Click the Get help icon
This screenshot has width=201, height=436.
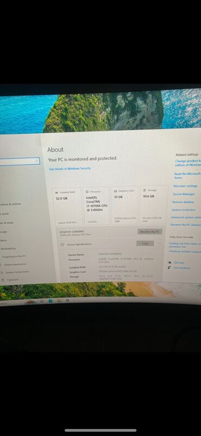(x=169, y=263)
